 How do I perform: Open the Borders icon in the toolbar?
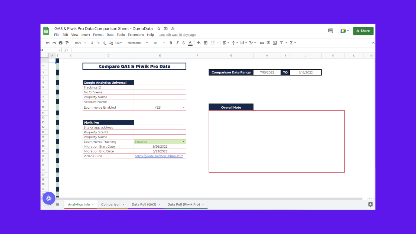pyautogui.click(x=206, y=43)
